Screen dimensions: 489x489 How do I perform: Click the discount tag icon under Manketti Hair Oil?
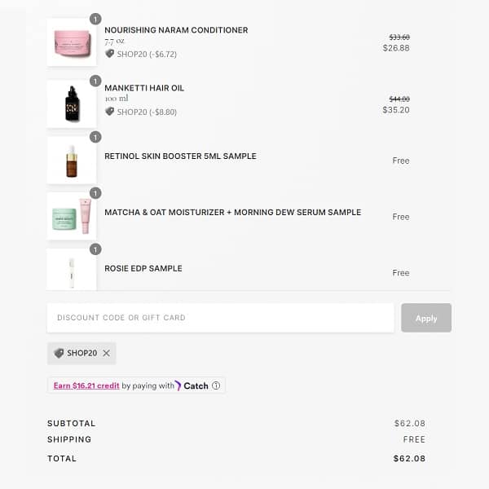[110, 112]
